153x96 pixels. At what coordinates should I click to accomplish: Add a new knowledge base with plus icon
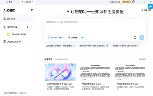pos(28,27)
